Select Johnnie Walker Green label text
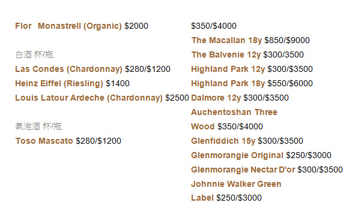The height and width of the screenshot is (221, 358). coord(236,184)
